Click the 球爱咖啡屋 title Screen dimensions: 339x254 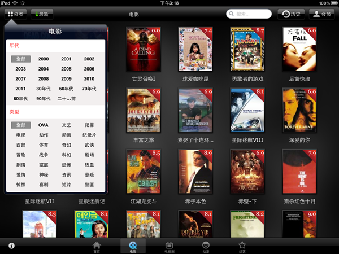coord(195,79)
